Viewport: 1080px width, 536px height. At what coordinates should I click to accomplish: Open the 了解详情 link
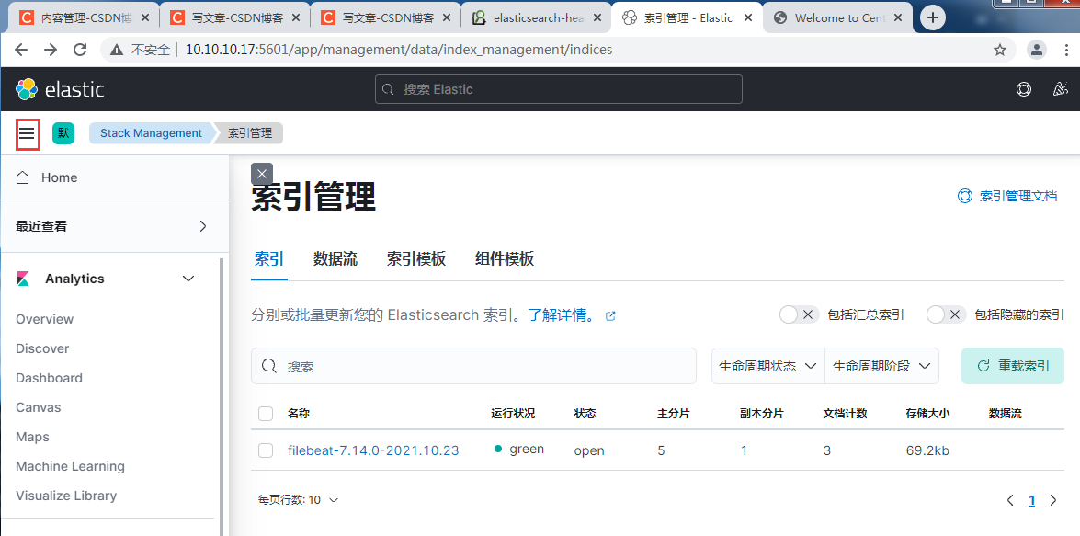click(562, 315)
